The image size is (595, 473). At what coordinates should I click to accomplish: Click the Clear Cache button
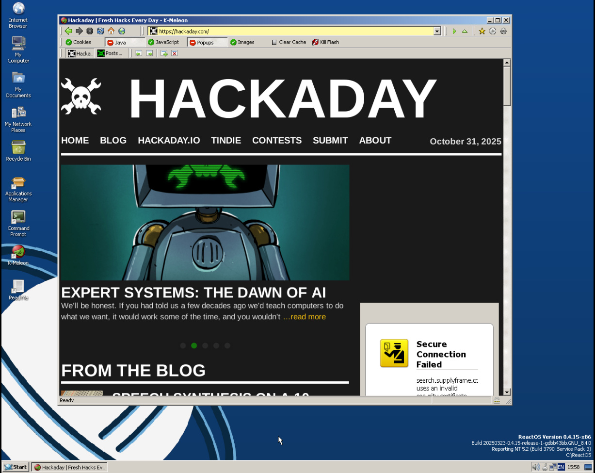click(x=289, y=42)
